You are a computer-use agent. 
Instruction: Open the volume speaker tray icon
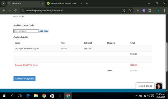pyautogui.click(x=149, y=96)
